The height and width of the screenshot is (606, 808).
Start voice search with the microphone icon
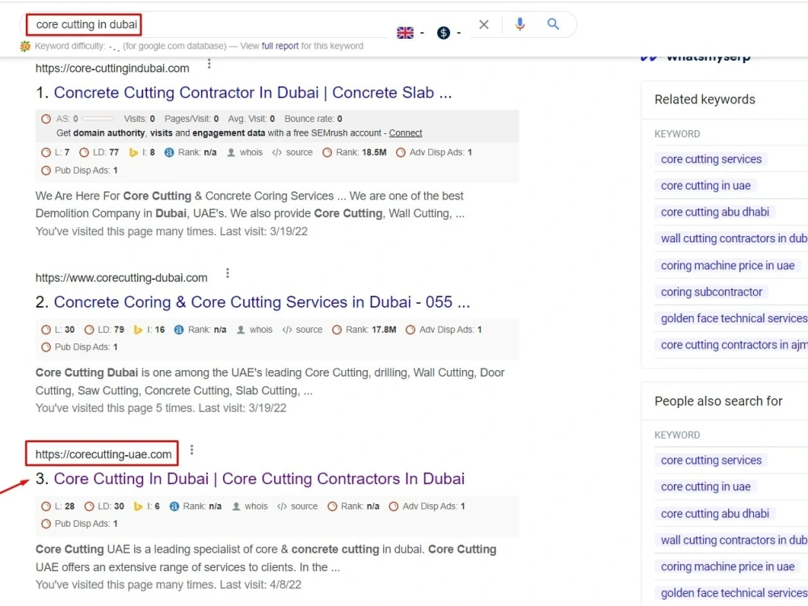[x=520, y=24]
